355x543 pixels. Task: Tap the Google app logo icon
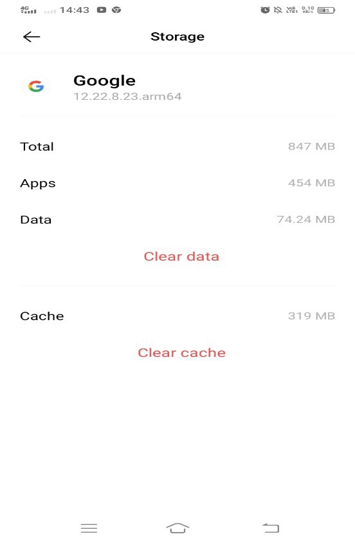pos(36,86)
